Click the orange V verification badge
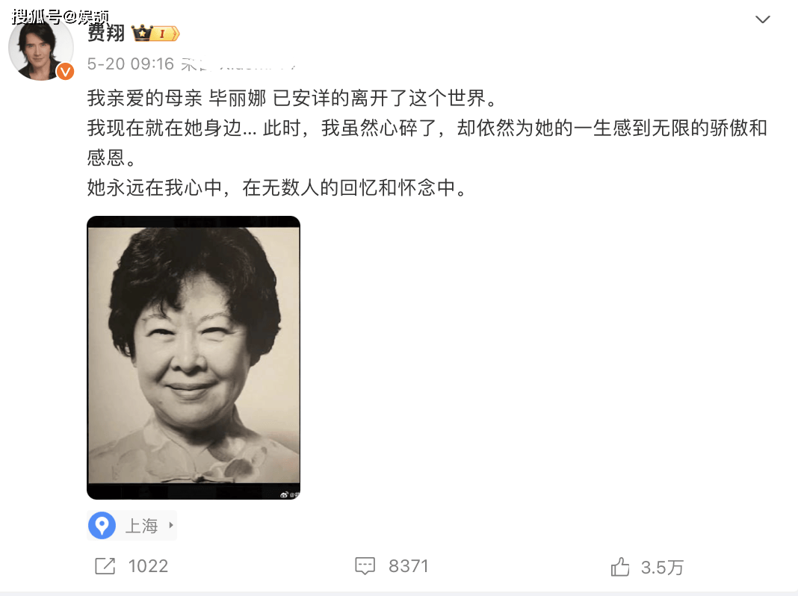Image resolution: width=798 pixels, height=596 pixels. pos(65,72)
